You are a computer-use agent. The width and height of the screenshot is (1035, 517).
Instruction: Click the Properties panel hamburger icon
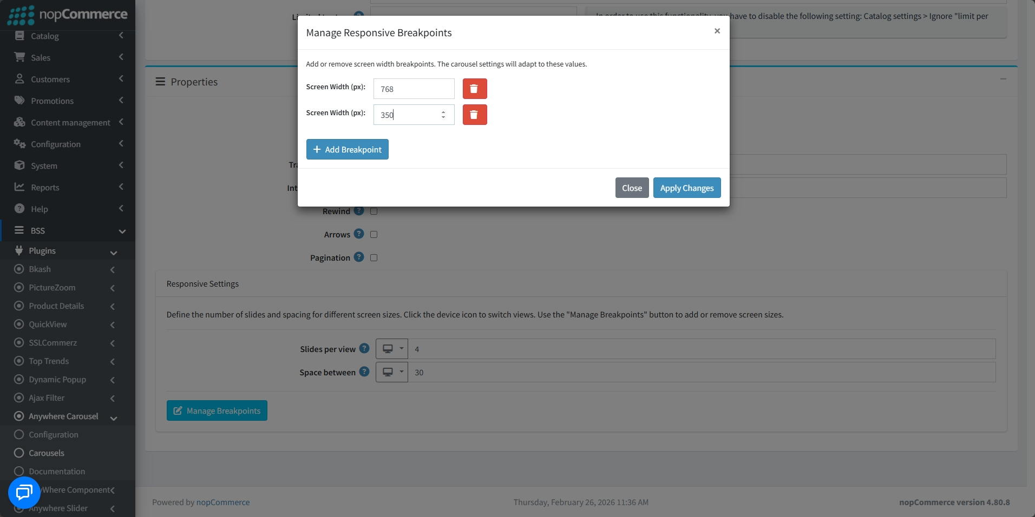click(x=160, y=82)
